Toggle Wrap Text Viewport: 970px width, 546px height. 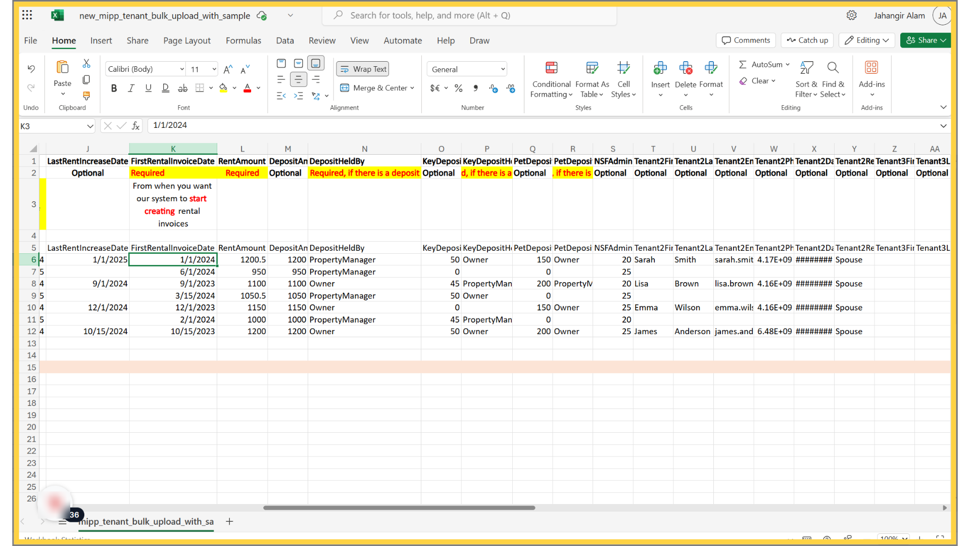click(x=363, y=69)
